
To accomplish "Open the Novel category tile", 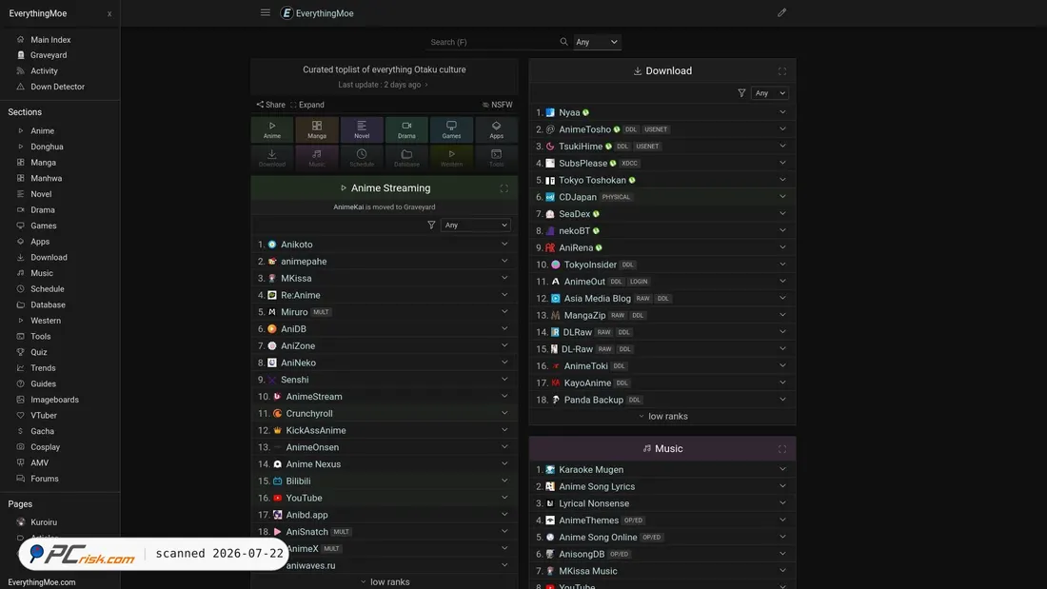I will (362, 129).
